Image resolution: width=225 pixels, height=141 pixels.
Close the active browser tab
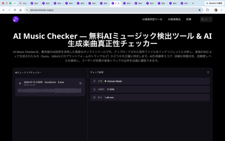(118, 3)
